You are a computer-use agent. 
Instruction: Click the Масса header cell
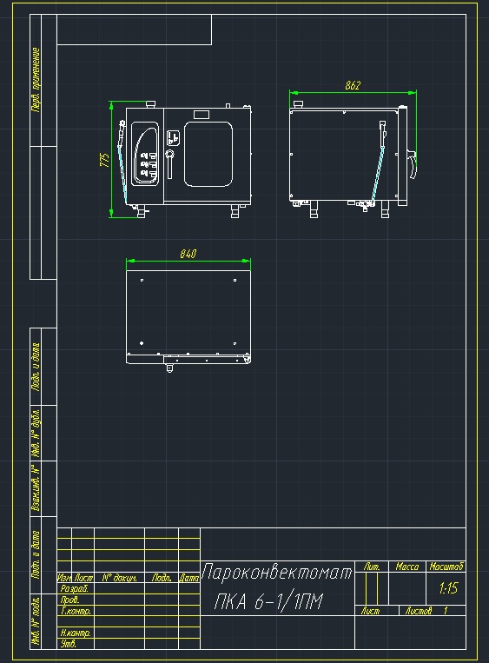(407, 567)
